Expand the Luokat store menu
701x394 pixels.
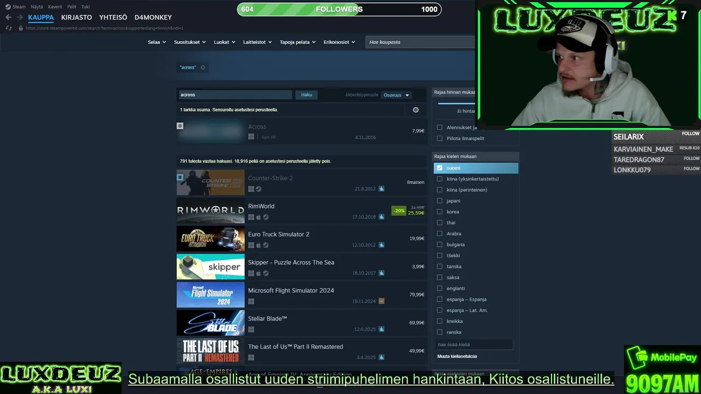(225, 42)
